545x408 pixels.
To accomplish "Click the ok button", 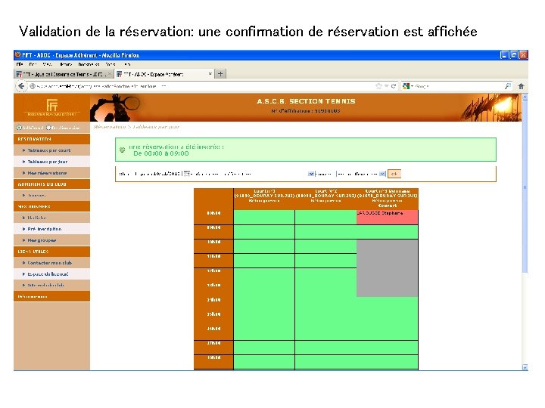I will pyautogui.click(x=394, y=174).
